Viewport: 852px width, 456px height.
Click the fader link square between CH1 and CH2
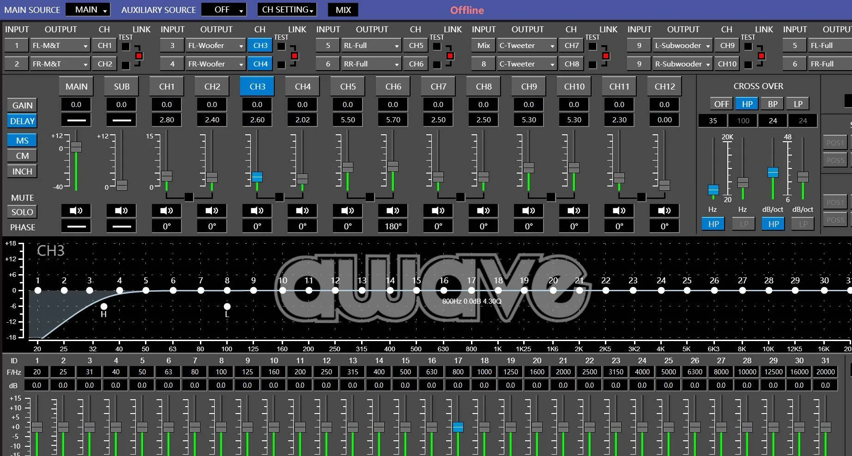[x=188, y=197]
